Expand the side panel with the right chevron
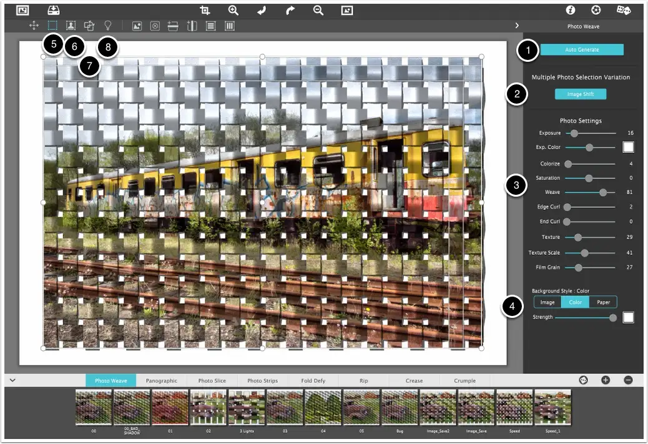The image size is (648, 444). tap(517, 26)
